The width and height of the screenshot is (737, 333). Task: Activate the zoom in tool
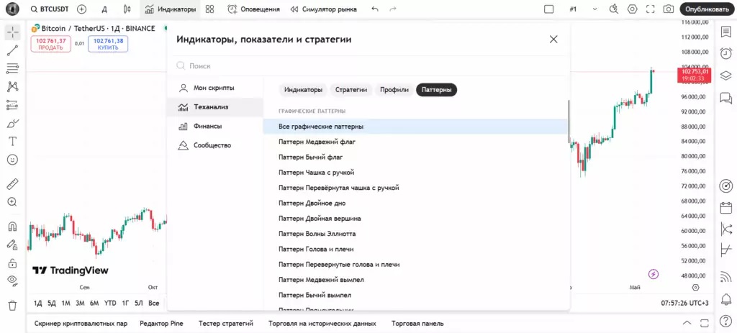click(13, 202)
